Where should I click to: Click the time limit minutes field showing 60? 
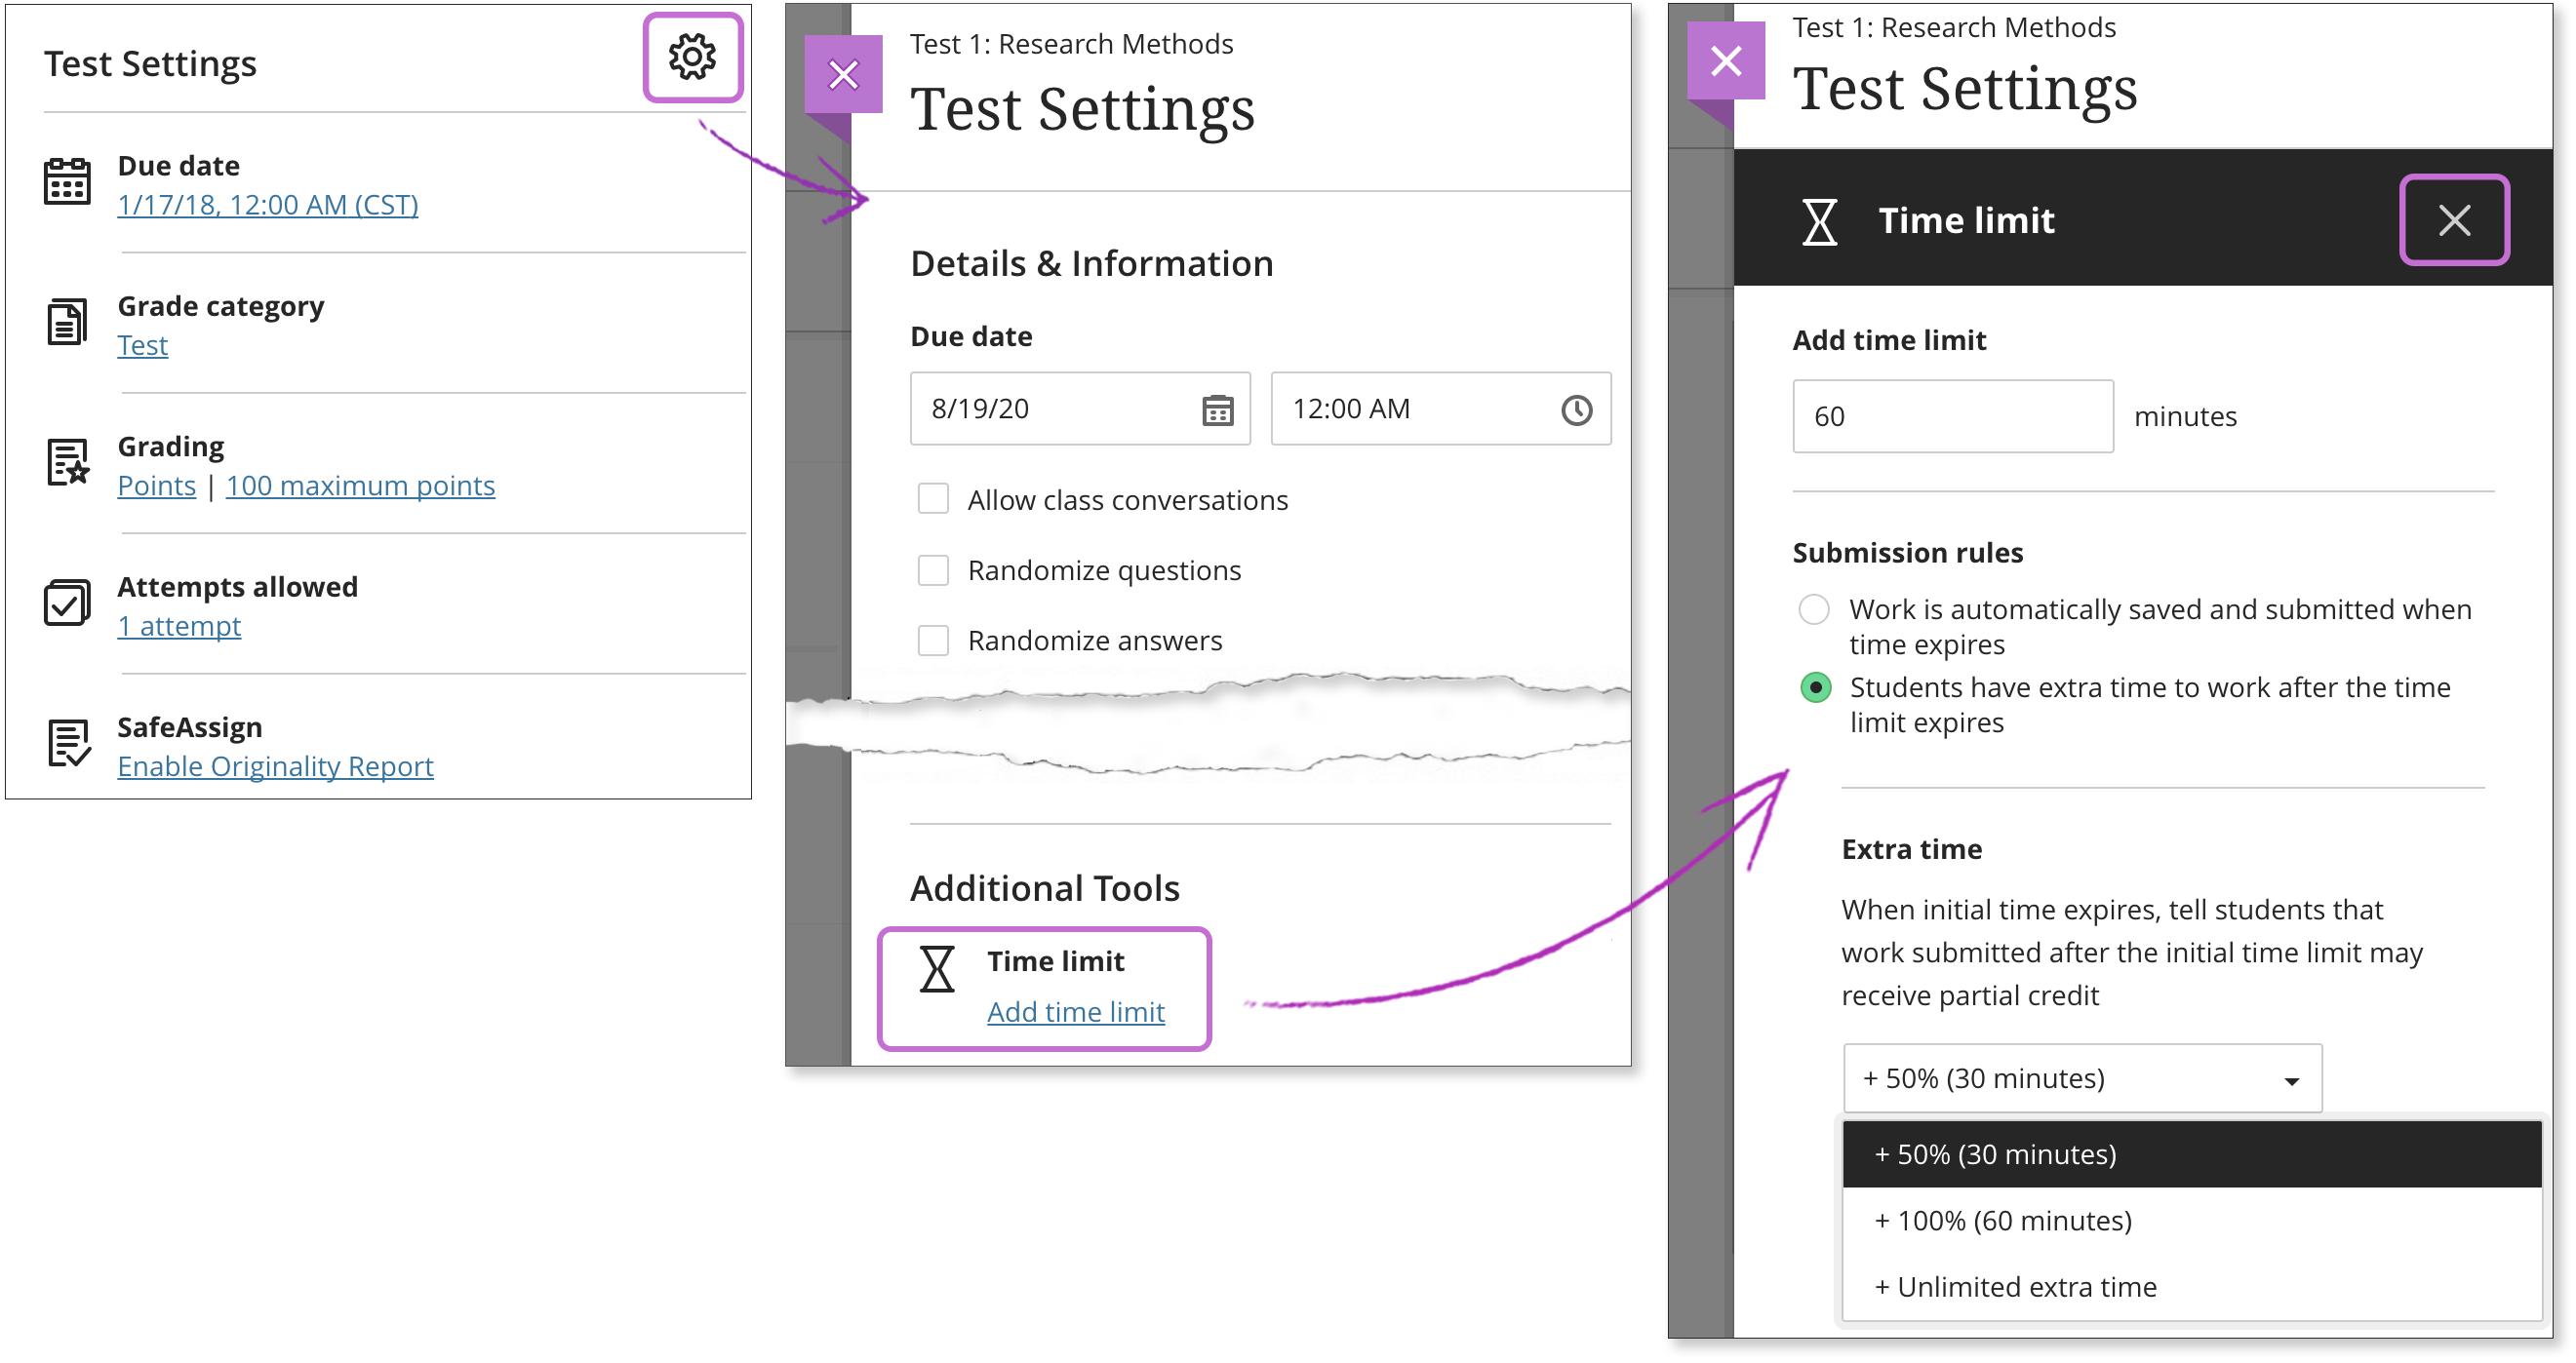tap(1952, 415)
